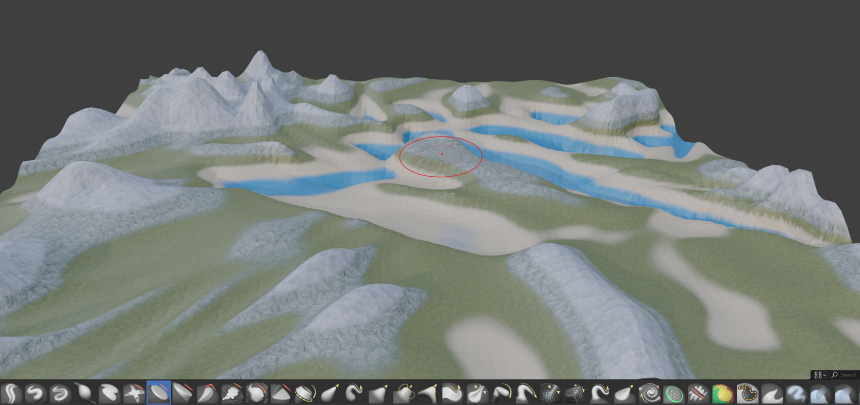The height and width of the screenshot is (405, 860).
Task: Select the curled hook brush with wavy arrow
Action: point(600,393)
